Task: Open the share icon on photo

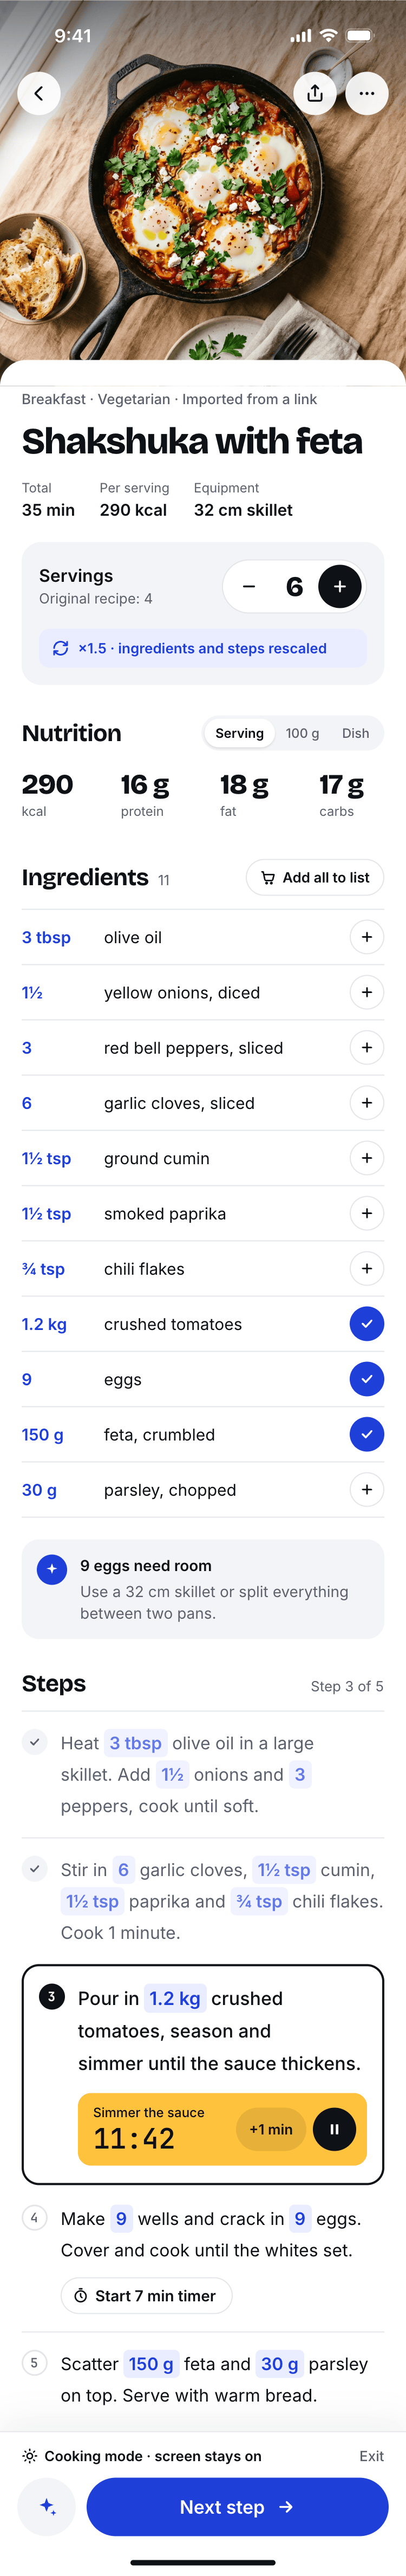Action: [x=315, y=93]
